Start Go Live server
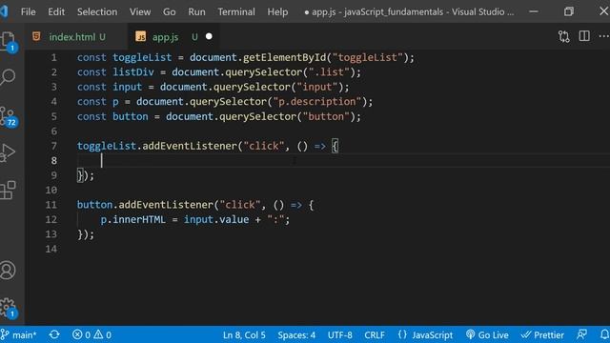The height and width of the screenshot is (343, 610). (x=487, y=334)
